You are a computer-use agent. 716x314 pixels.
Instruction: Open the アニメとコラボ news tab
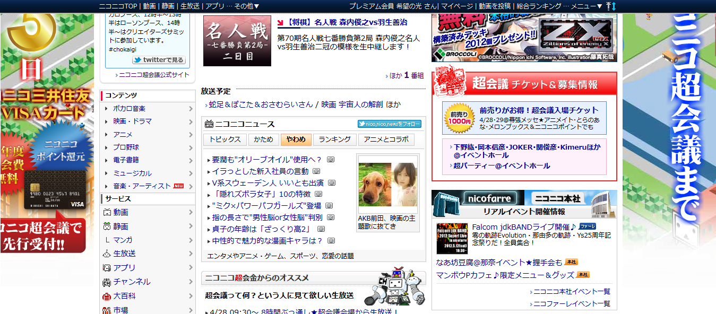coord(386,139)
